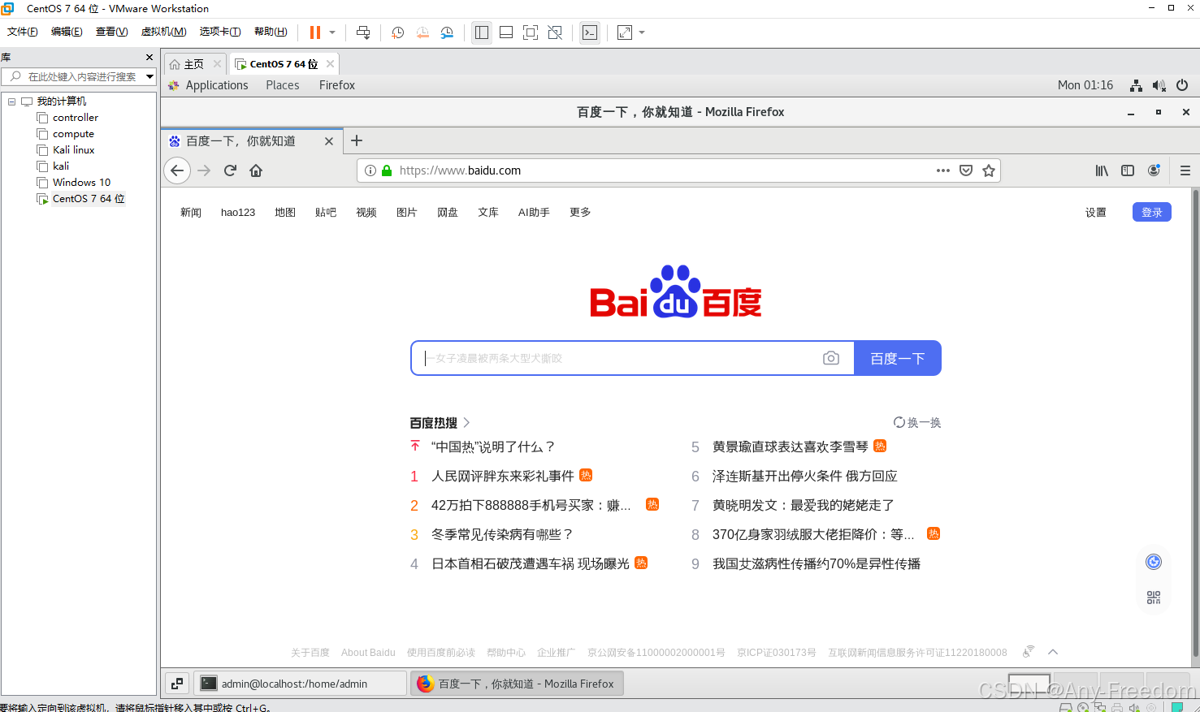
Task: Open the hao123 link
Action: (x=238, y=212)
